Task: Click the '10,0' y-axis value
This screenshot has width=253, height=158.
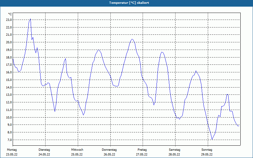Action: tap(9, 117)
